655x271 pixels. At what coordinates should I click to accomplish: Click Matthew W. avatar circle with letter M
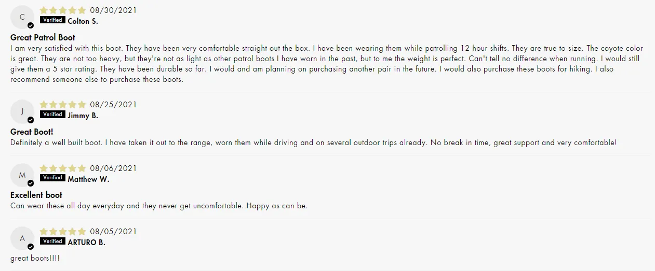22,175
